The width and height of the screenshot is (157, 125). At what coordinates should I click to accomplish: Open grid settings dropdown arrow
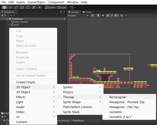tap(126, 16)
